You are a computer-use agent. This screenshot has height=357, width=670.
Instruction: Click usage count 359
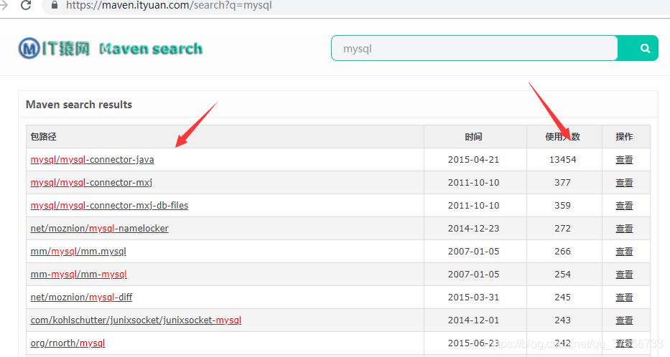click(x=563, y=206)
